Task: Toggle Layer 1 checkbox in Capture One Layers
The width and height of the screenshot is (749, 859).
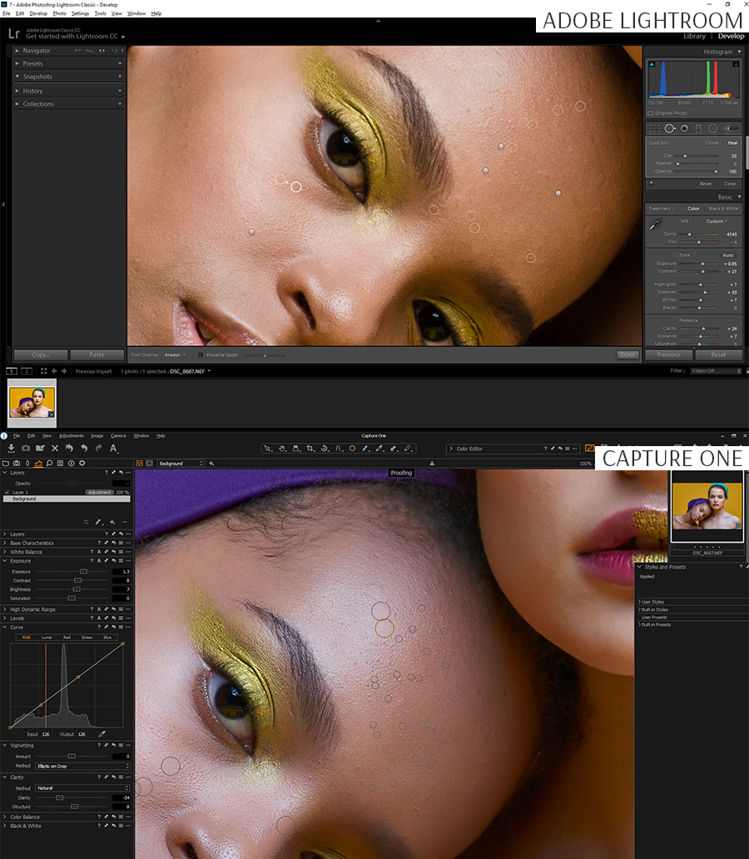Action: 7,492
